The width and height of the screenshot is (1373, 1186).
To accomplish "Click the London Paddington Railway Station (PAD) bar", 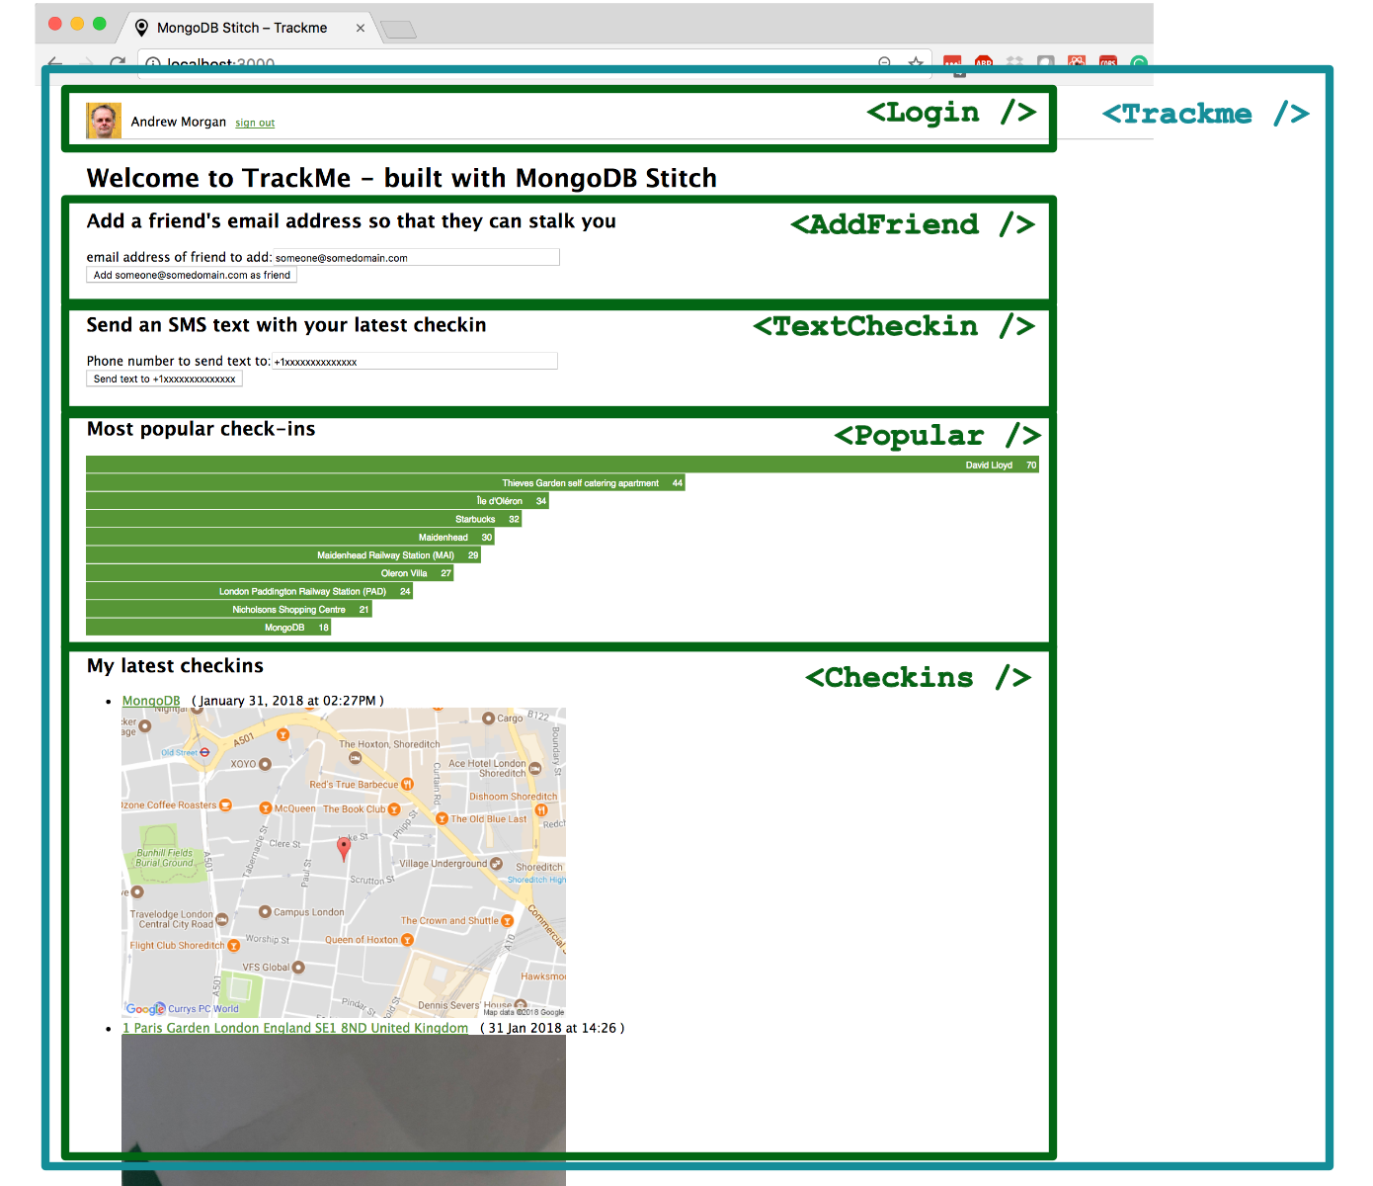I will point(249,591).
